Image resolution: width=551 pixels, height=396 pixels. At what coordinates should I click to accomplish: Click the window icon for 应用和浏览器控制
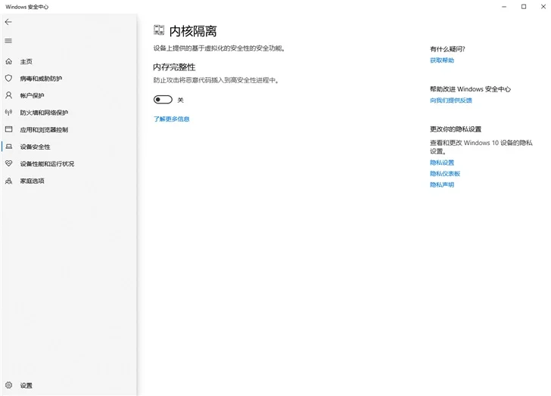point(9,129)
